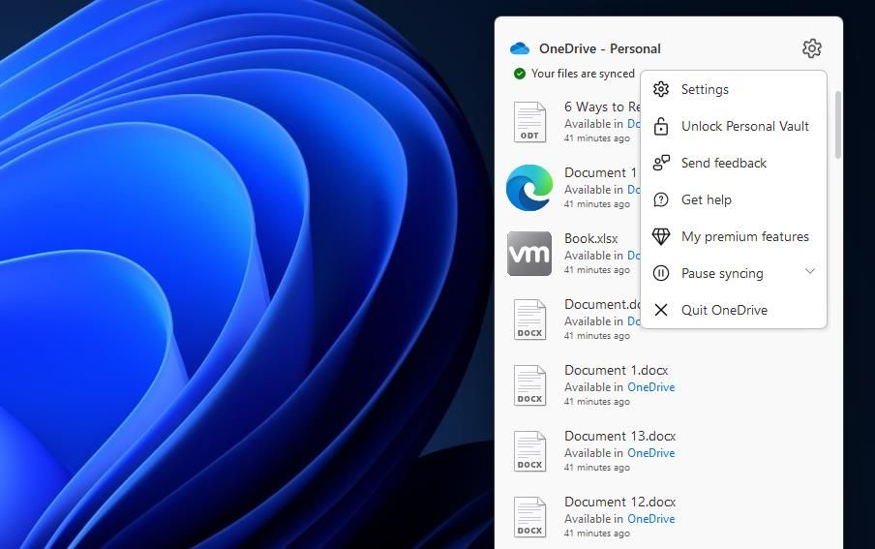875x549 pixels.
Task: Click the OneDrive panel vertical scrollbar
Action: [x=837, y=125]
